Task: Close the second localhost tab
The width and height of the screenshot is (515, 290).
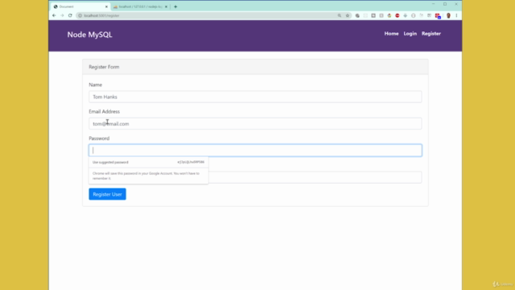Action: [x=166, y=6]
